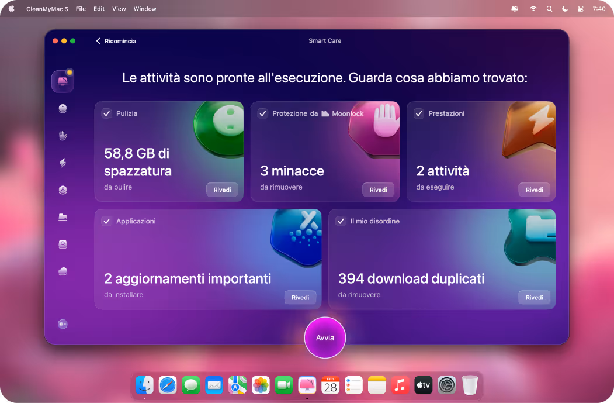Open Finder from the Dock

[x=144, y=385]
